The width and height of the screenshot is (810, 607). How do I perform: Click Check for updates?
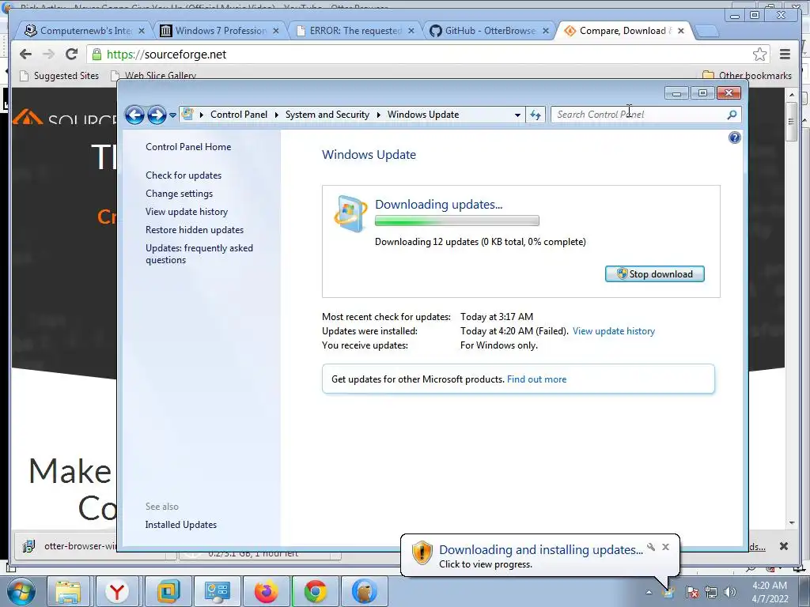(184, 175)
